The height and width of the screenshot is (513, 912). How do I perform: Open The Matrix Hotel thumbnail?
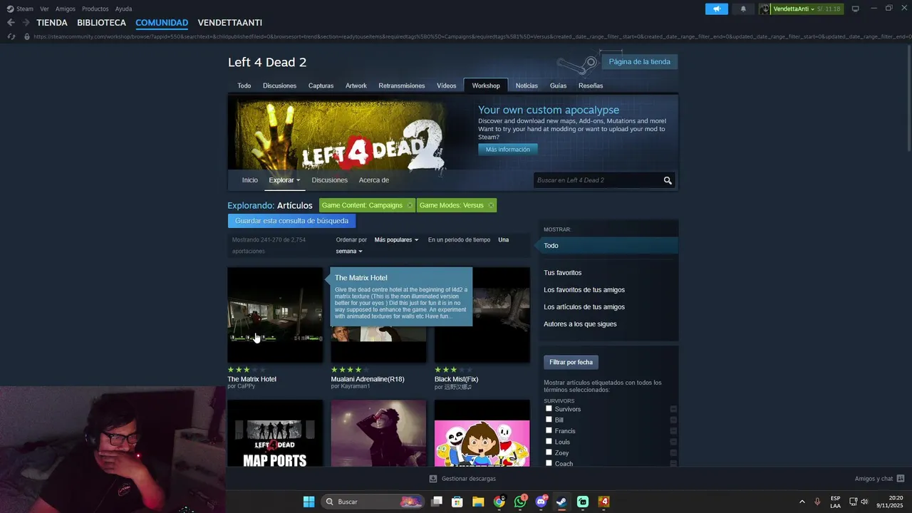point(275,315)
